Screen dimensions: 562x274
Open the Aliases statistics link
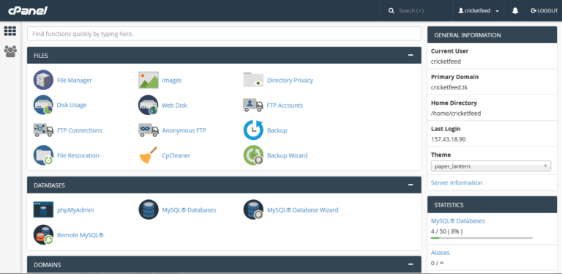click(x=440, y=253)
